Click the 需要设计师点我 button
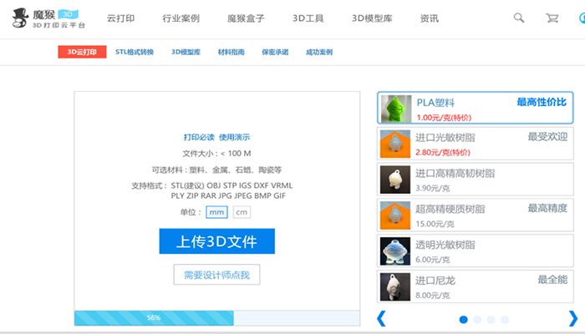 point(216,274)
